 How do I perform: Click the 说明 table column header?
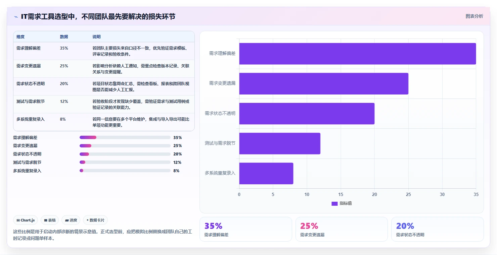(x=96, y=37)
